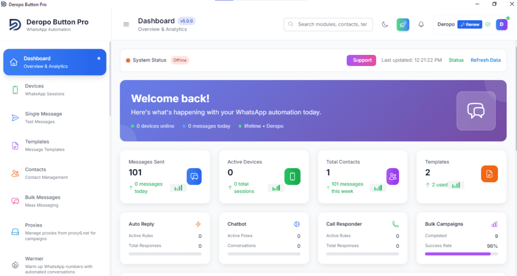Click the green phone icon in Active Devices

click(x=292, y=176)
